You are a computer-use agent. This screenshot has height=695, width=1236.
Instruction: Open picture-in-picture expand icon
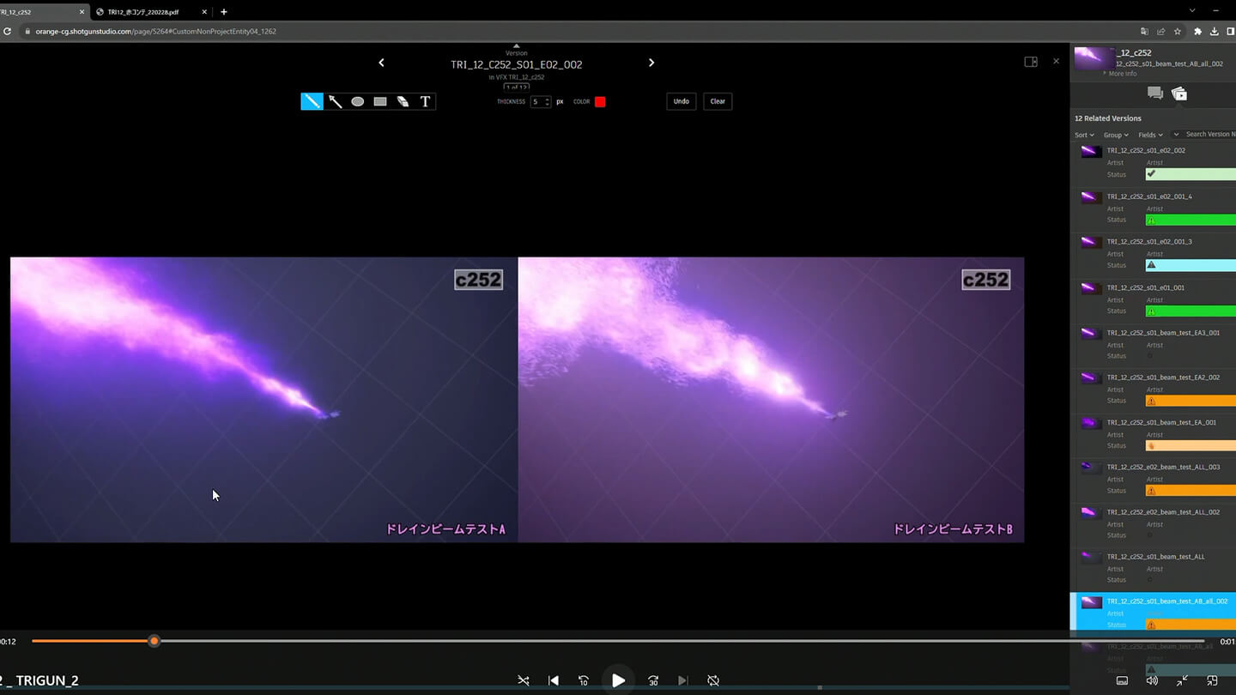(1212, 680)
